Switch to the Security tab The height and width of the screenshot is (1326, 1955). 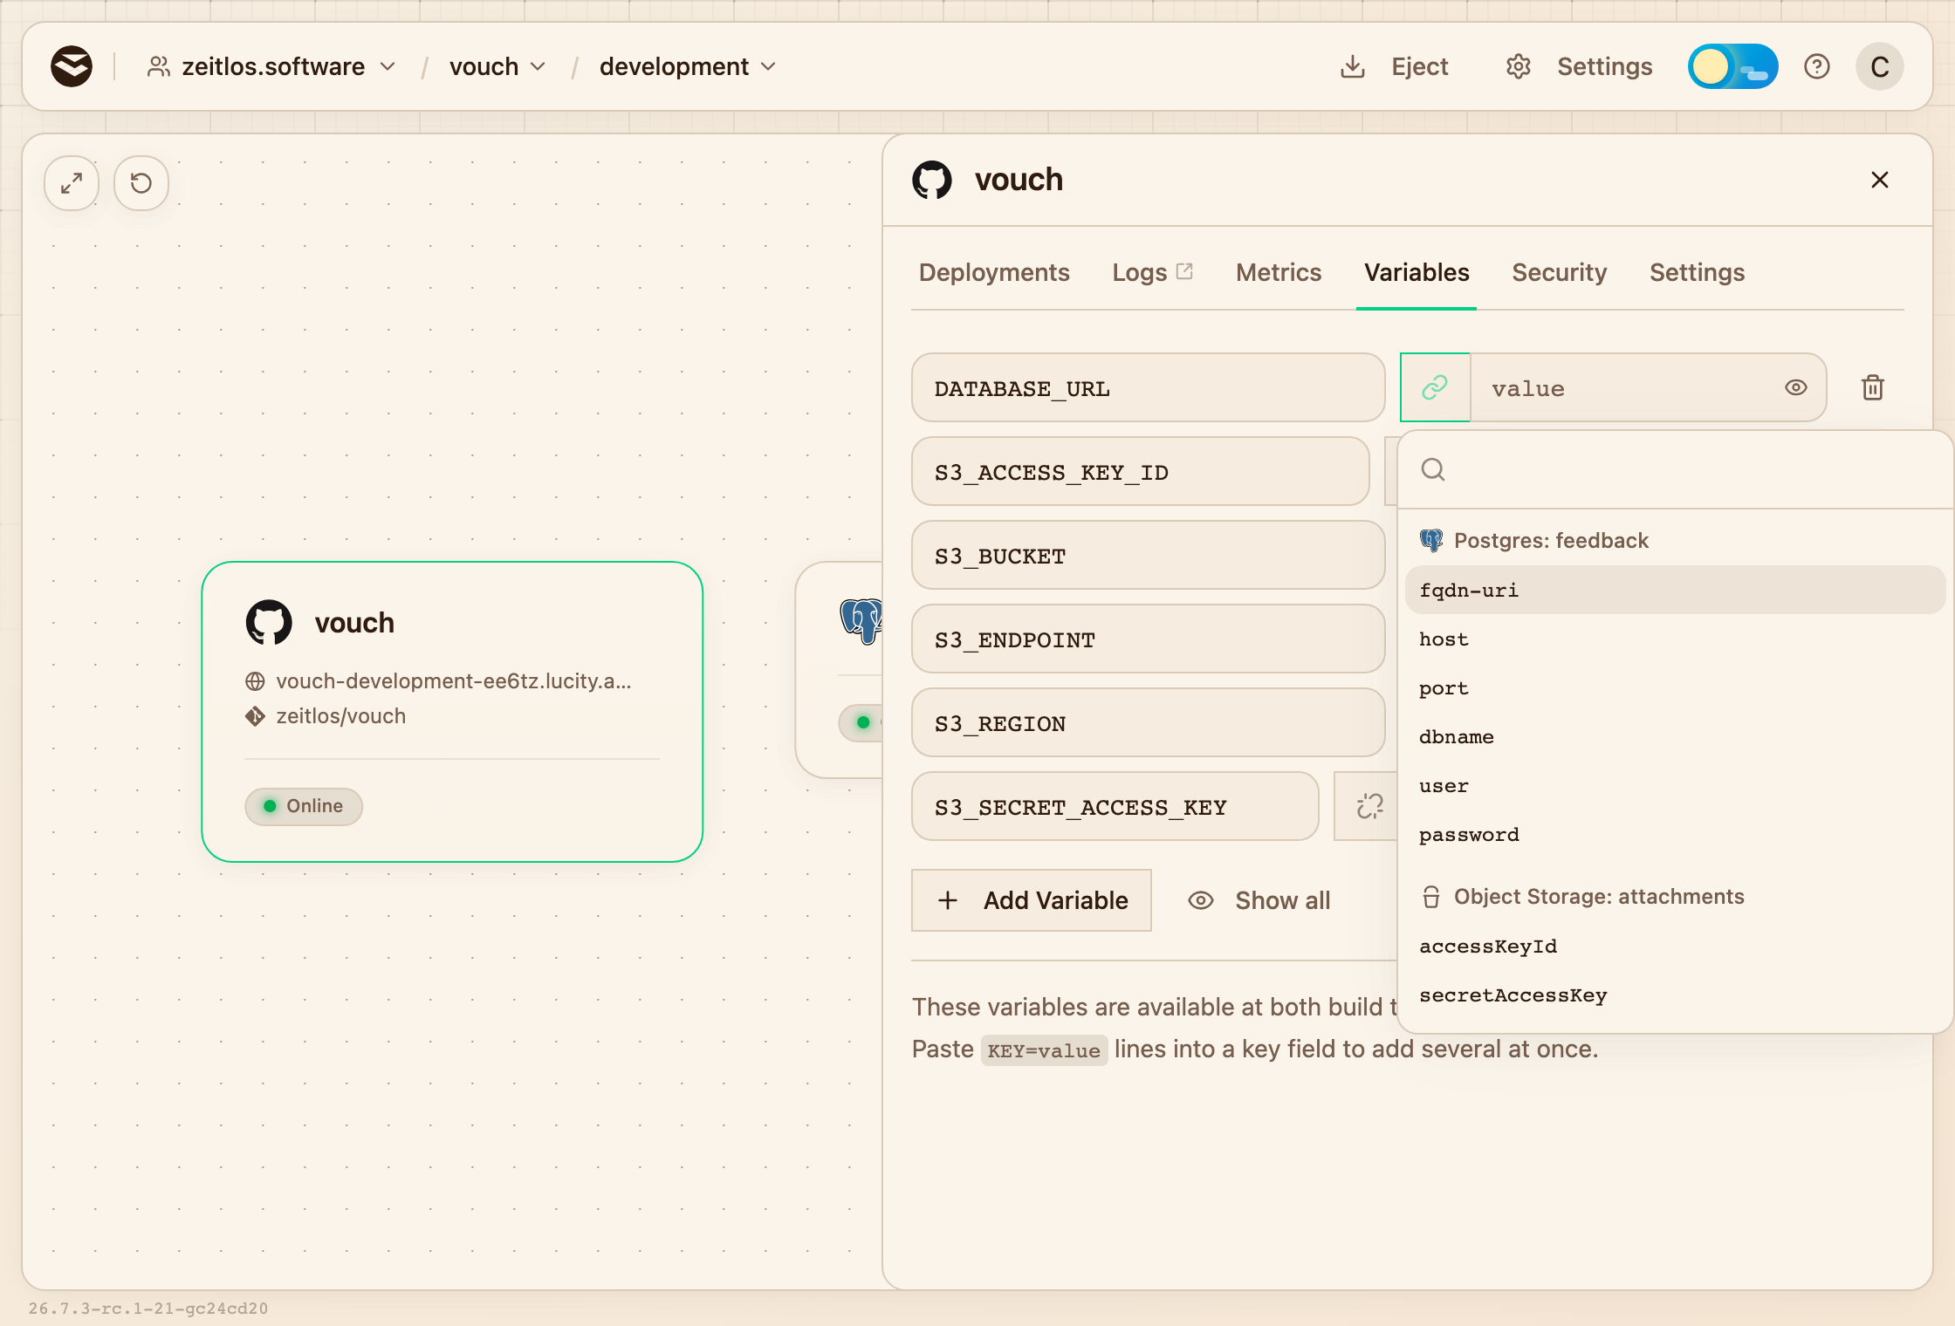pos(1560,273)
